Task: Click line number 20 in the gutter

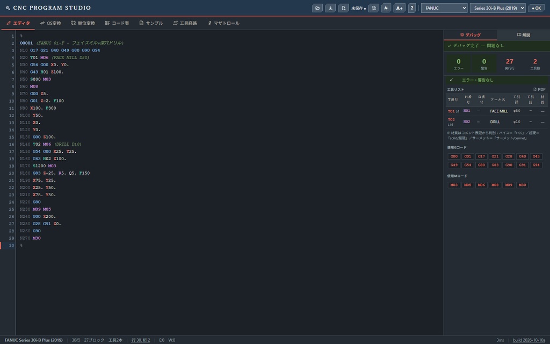Action: click(x=12, y=173)
